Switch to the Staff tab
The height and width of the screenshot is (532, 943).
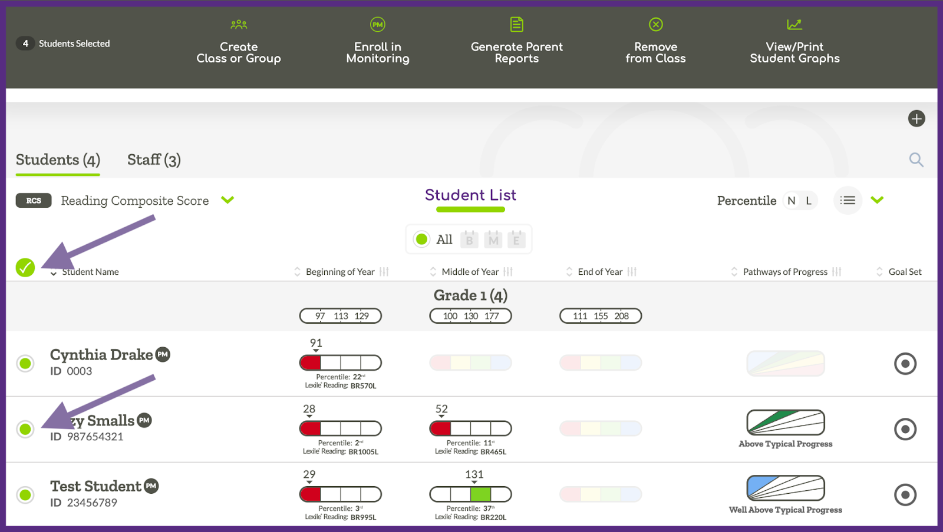[x=153, y=159]
